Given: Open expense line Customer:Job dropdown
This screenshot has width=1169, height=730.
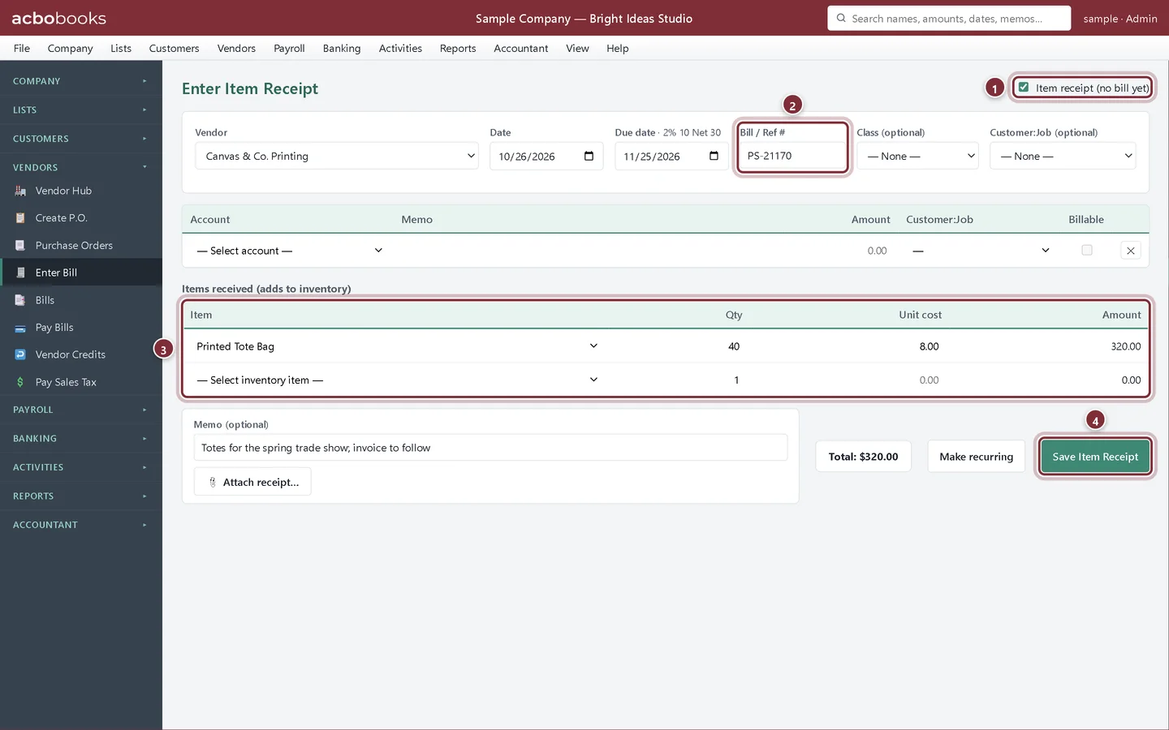Looking at the screenshot, I should click(x=981, y=251).
